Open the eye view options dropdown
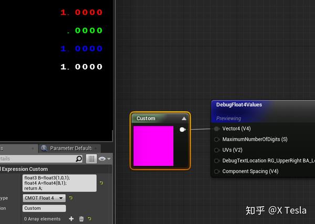The height and width of the screenshot is (224, 315). (x=104, y=159)
